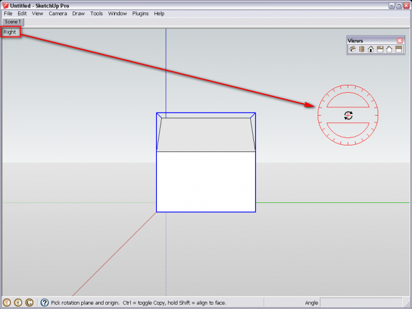Open the Tools menu
Image resolution: width=412 pixels, height=309 pixels.
coord(96,13)
